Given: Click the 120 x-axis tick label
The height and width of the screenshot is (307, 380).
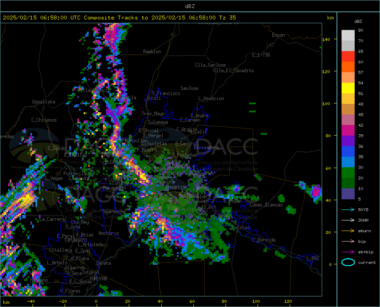Looking at the screenshot, I should pos(288,301).
